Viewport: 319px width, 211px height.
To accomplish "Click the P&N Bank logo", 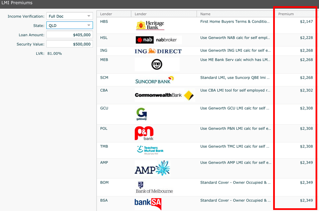I will tap(144, 134).
